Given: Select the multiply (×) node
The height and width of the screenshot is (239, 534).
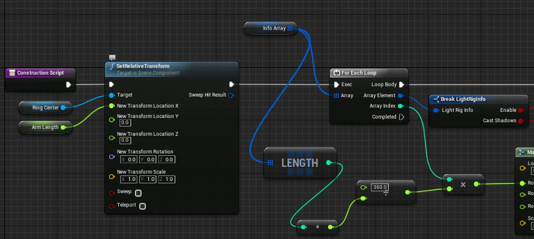Looking at the screenshot, I should click(x=463, y=185).
